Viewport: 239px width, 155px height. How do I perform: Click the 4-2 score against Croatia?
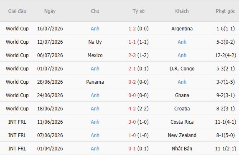(132, 109)
